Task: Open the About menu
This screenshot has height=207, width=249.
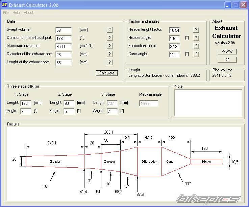Action: pyautogui.click(x=28, y=13)
